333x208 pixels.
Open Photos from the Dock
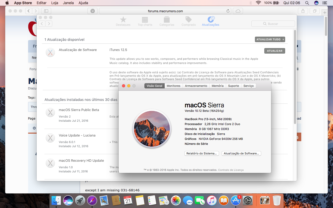click(x=176, y=200)
